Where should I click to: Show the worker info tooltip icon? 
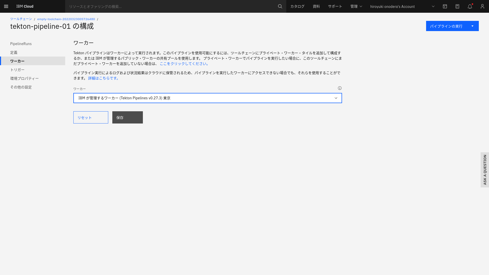click(x=339, y=88)
